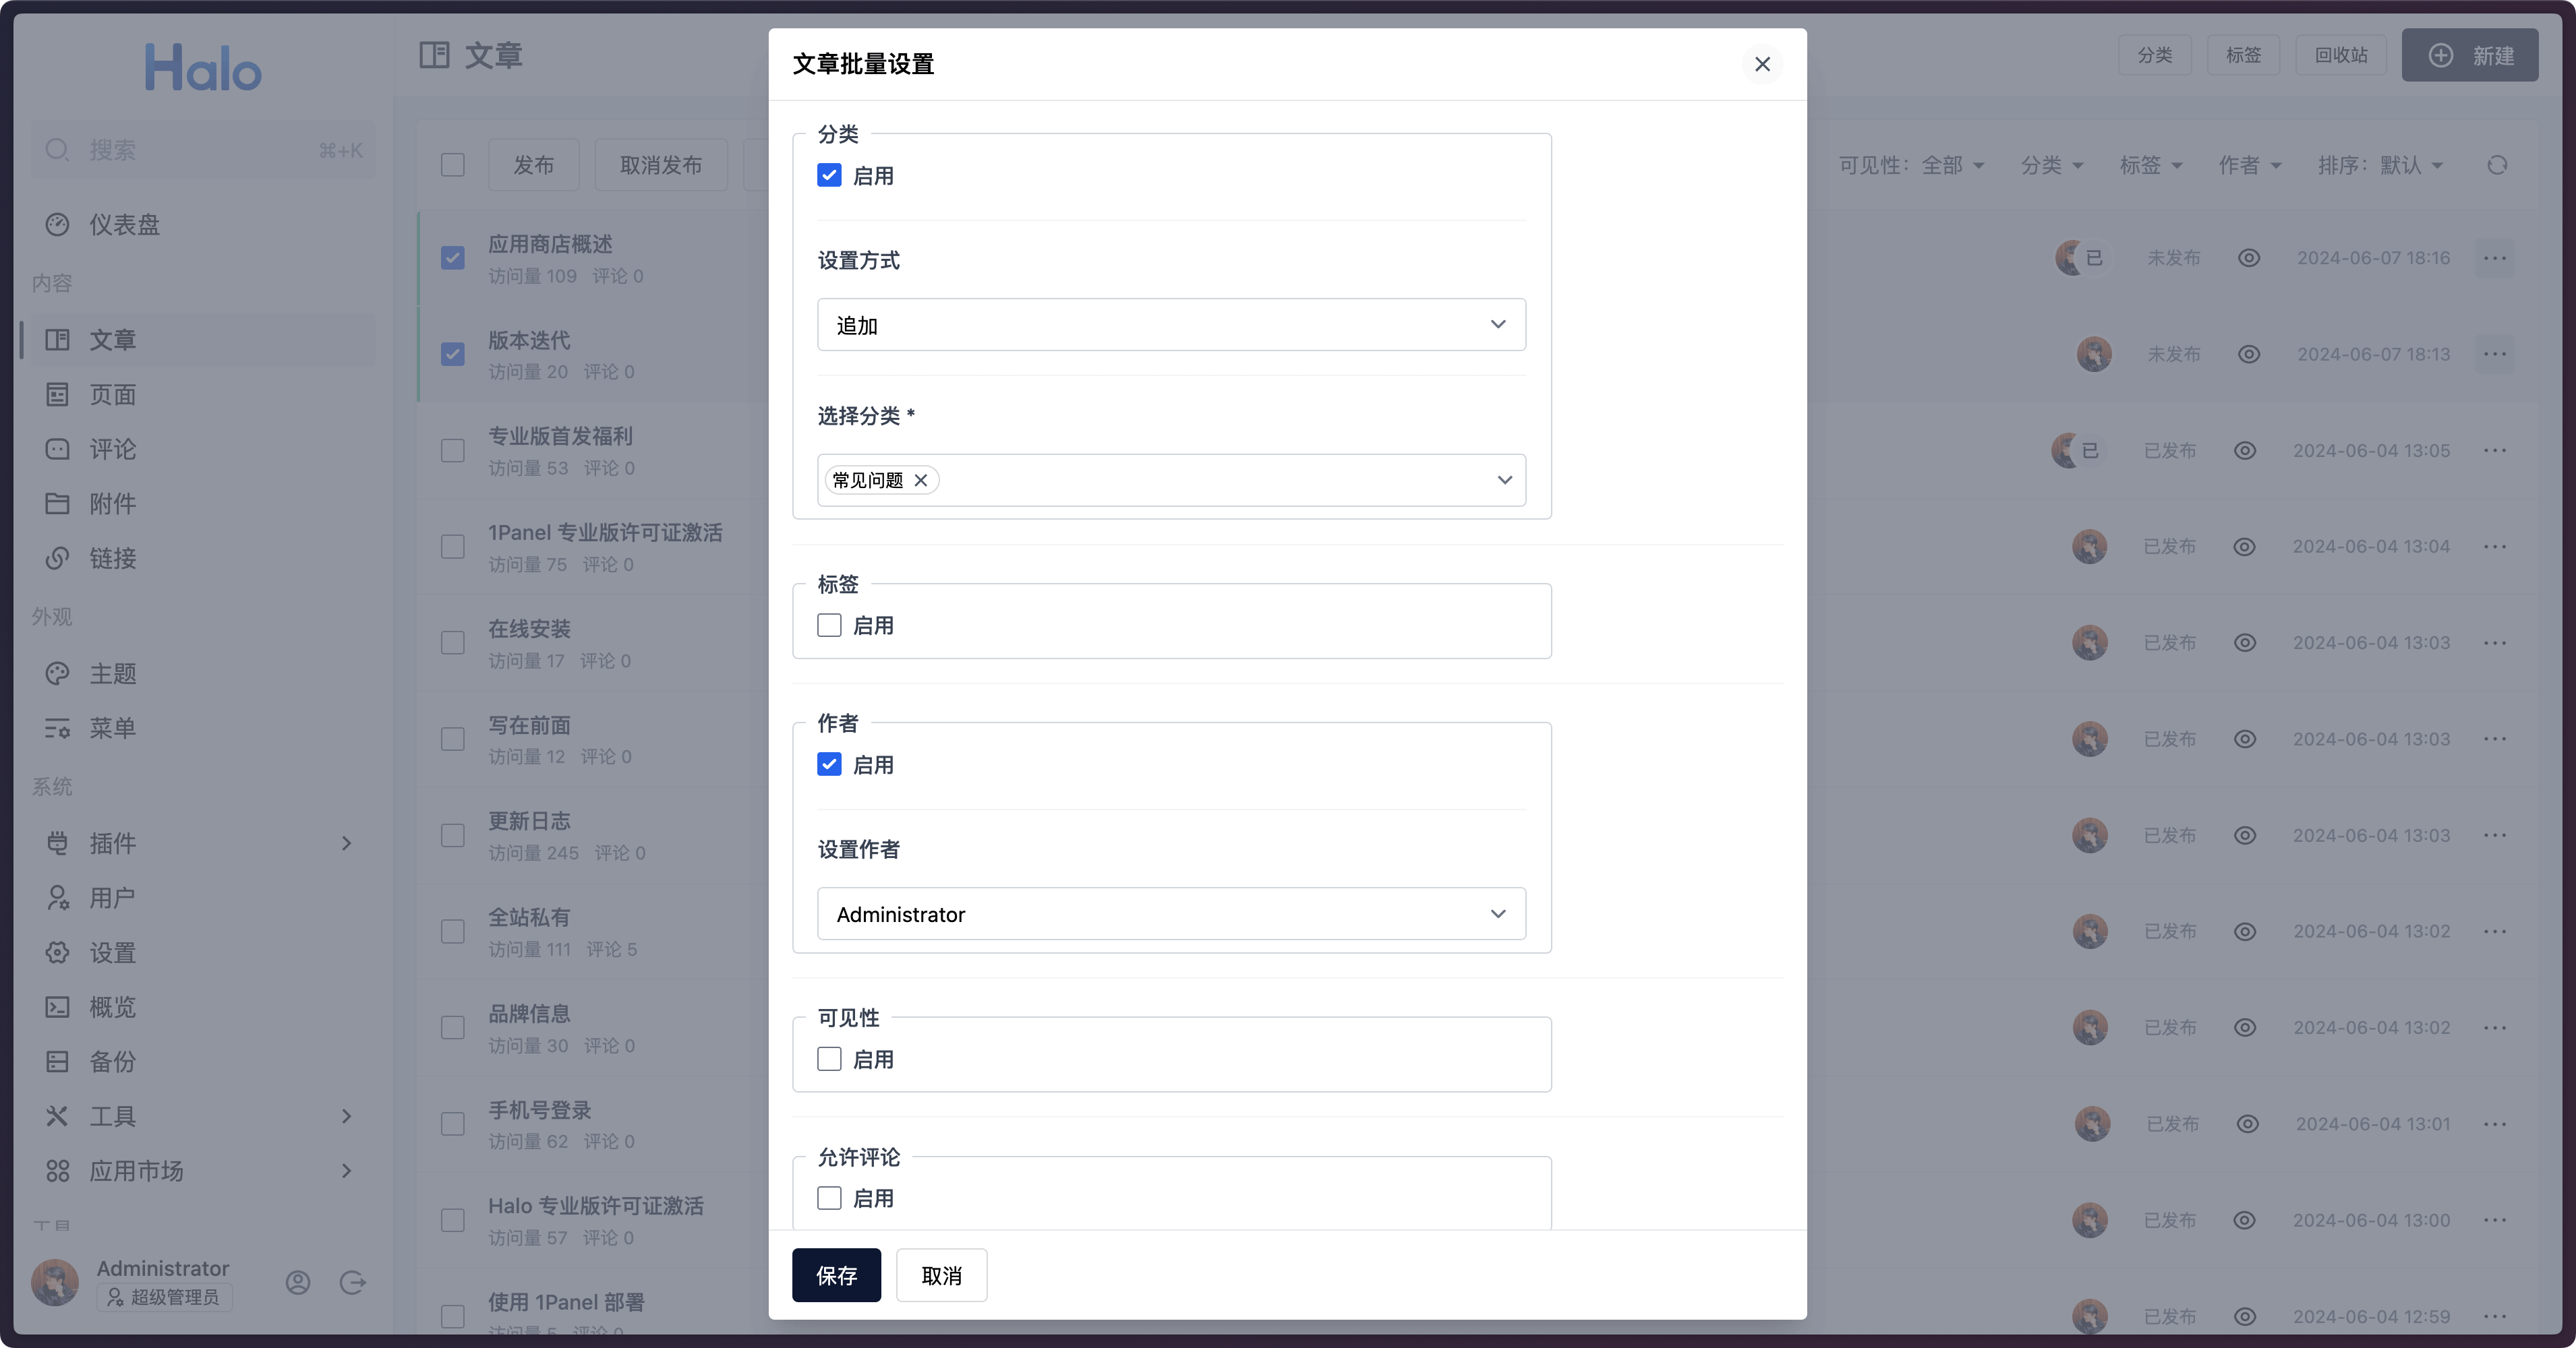Enable the 标签 batch setting checkbox
This screenshot has width=2576, height=1348.
click(x=829, y=625)
